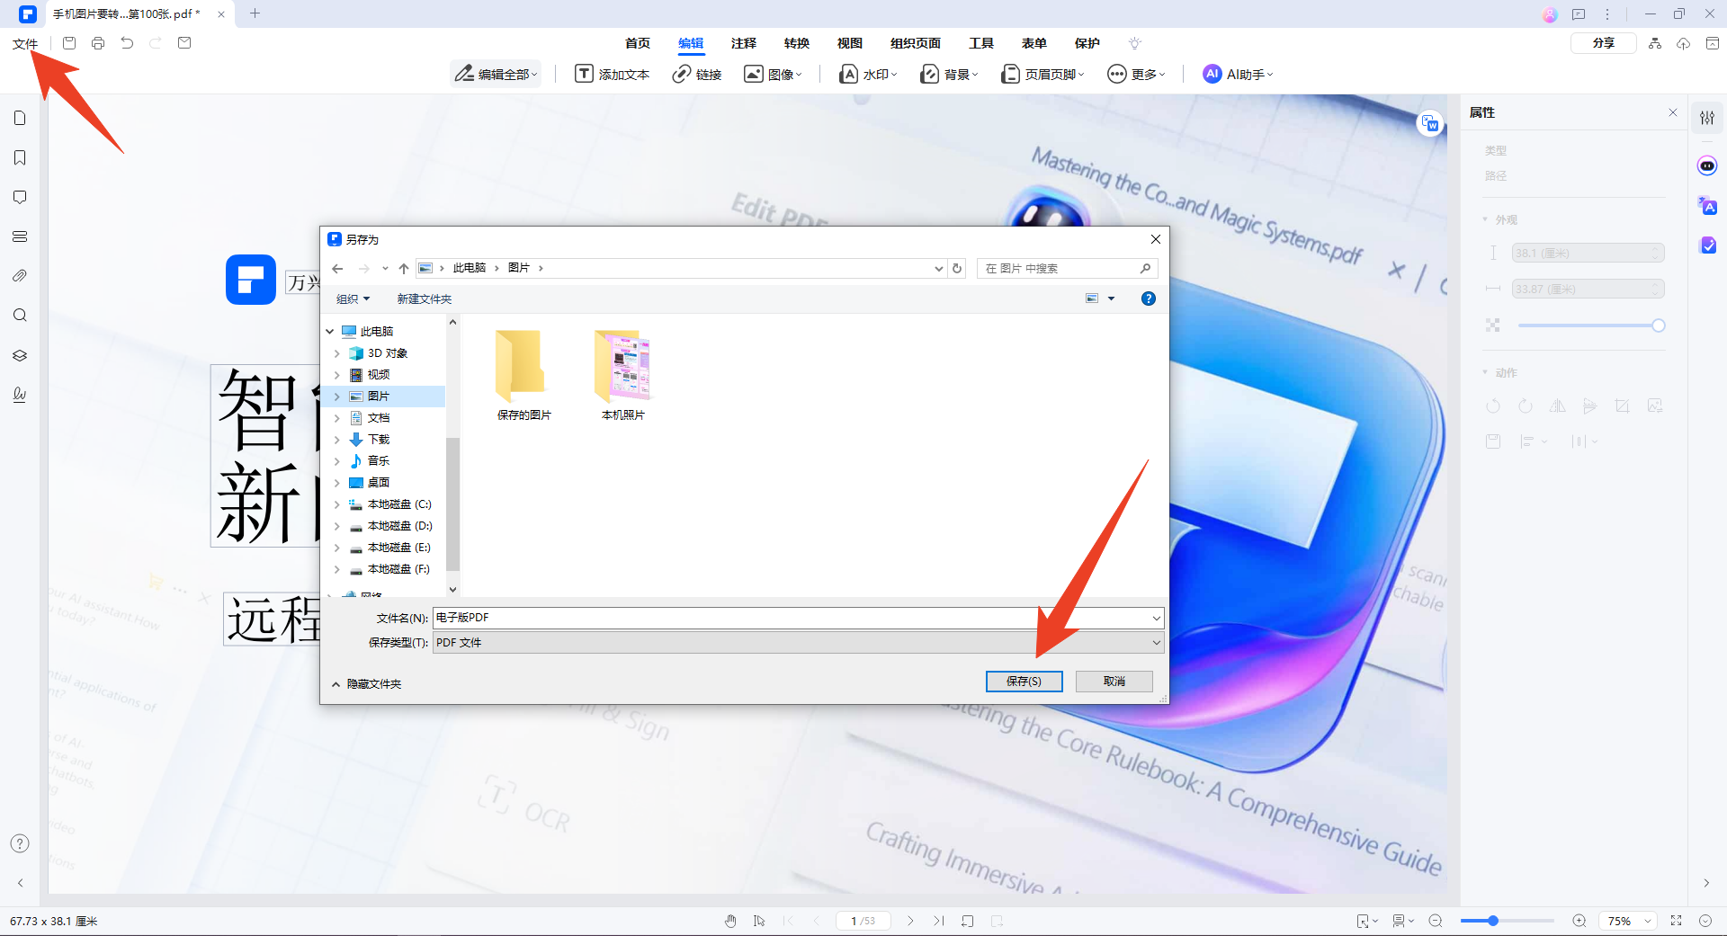Select the 保存的图片 folder
The height and width of the screenshot is (936, 1727).
point(523,375)
